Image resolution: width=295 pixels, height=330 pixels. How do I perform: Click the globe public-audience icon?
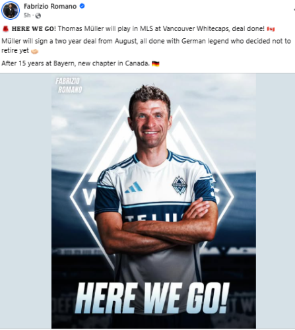point(38,16)
